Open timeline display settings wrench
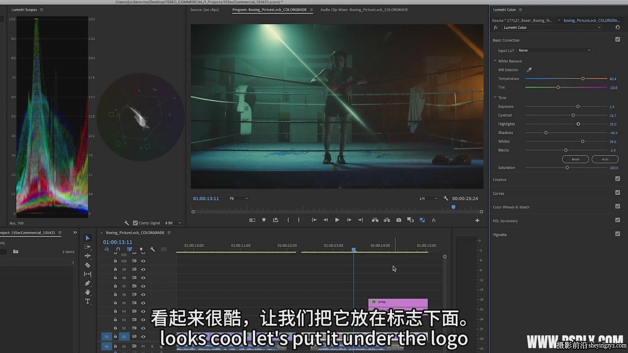The width and height of the screenshot is (628, 353). click(x=152, y=249)
